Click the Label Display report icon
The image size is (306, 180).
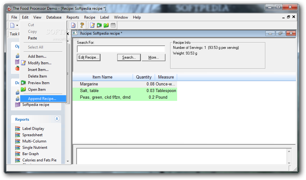click(18, 129)
